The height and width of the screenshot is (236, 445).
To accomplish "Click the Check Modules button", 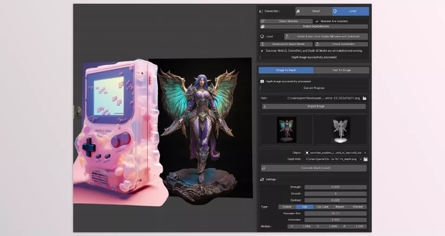I will tap(286, 21).
